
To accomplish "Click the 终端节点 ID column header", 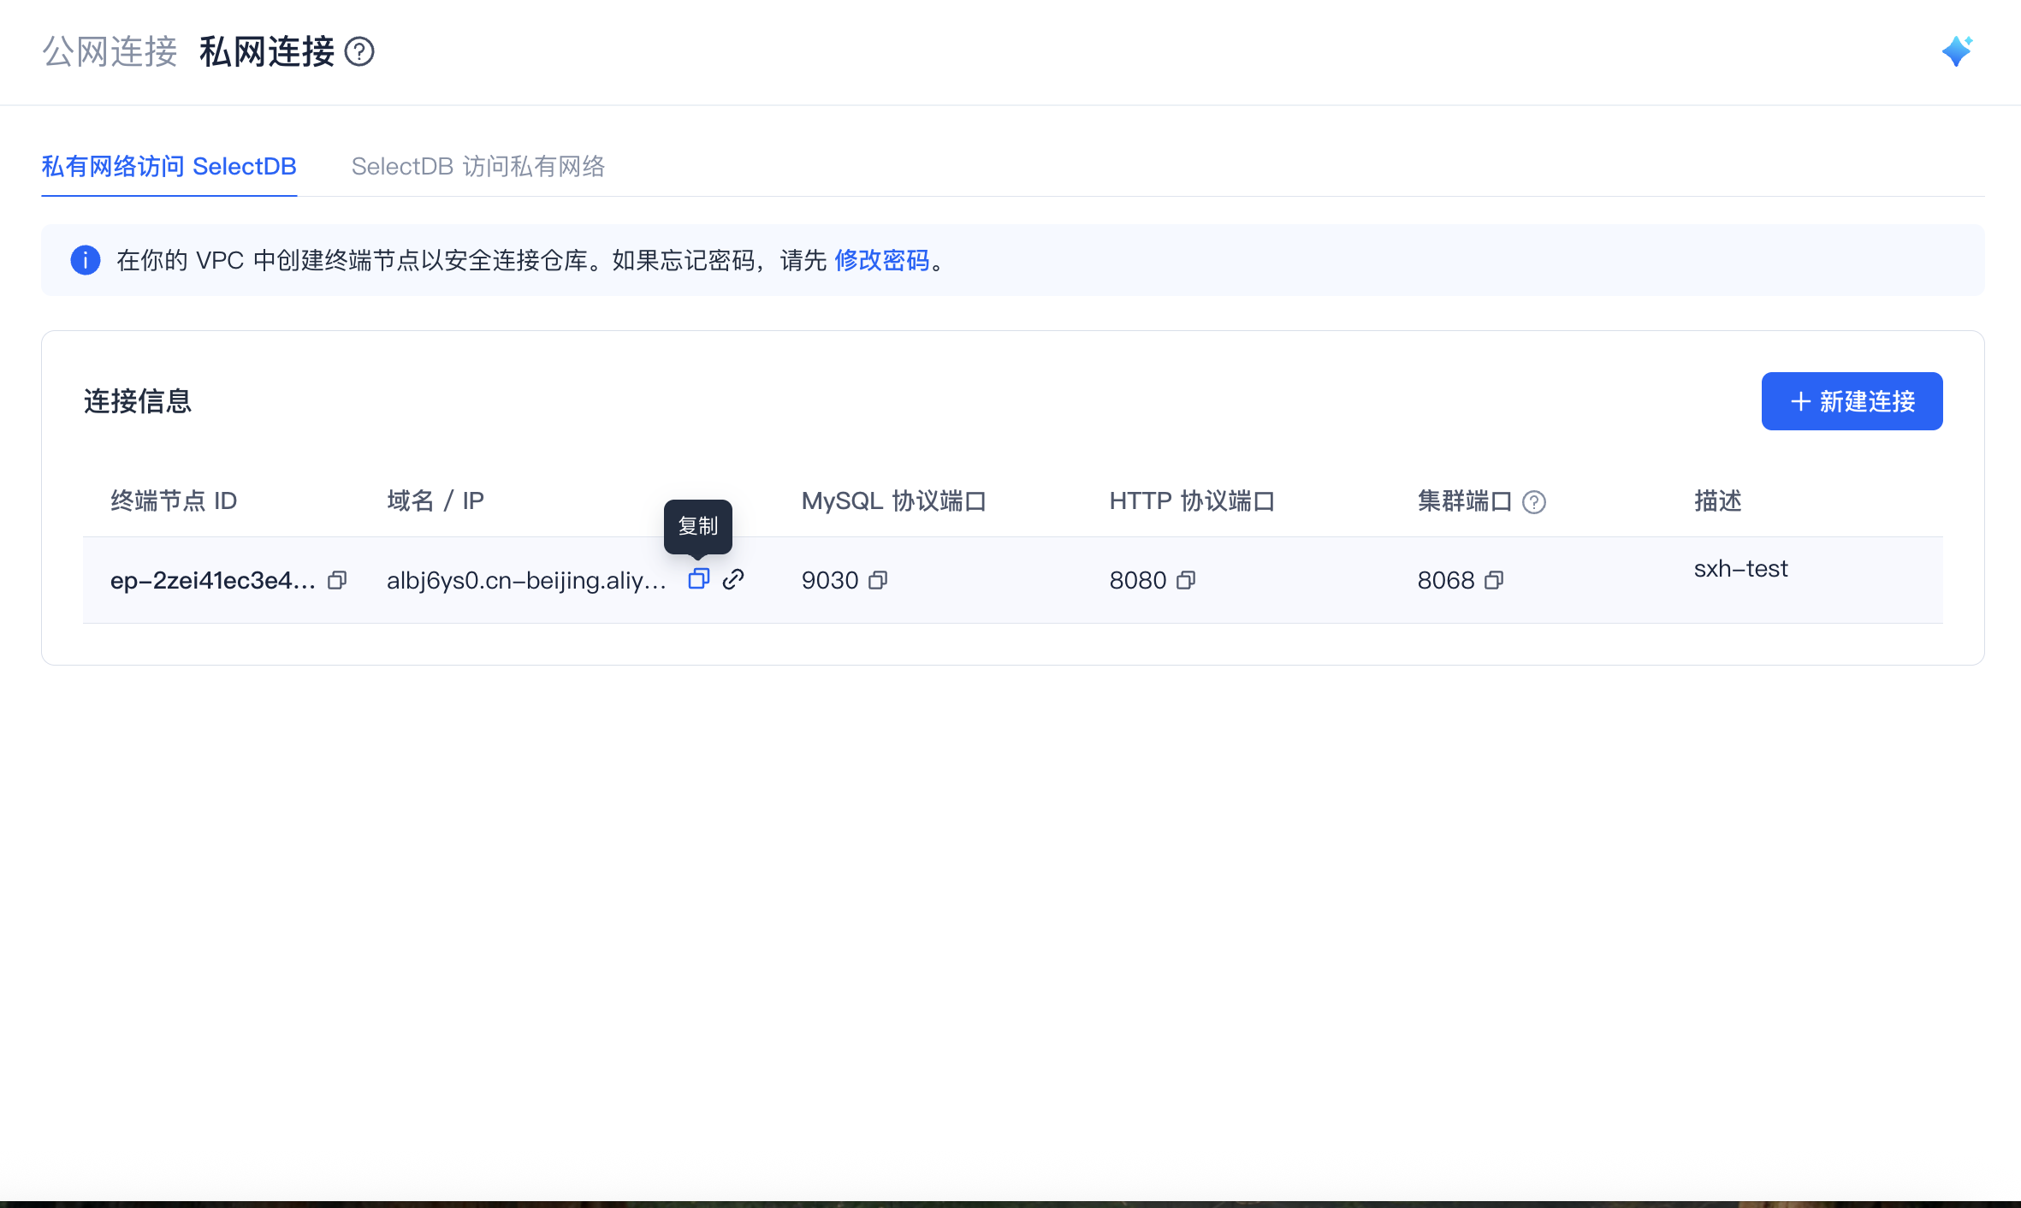I will pos(174,500).
